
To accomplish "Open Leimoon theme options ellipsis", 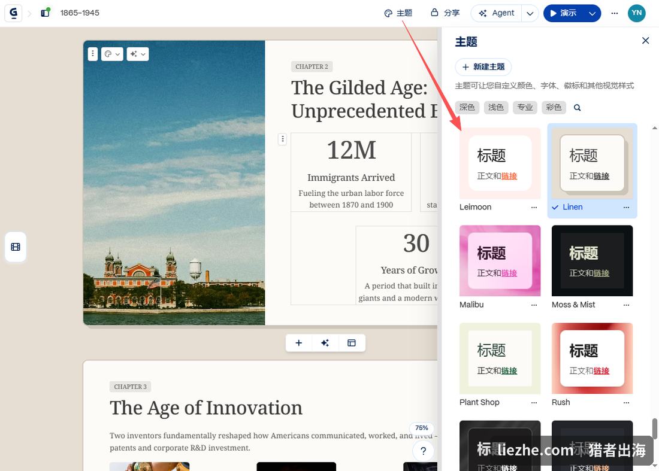I will point(534,208).
